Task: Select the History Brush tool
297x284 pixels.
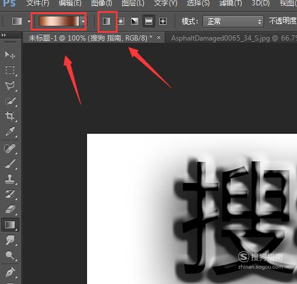Action: (10, 194)
